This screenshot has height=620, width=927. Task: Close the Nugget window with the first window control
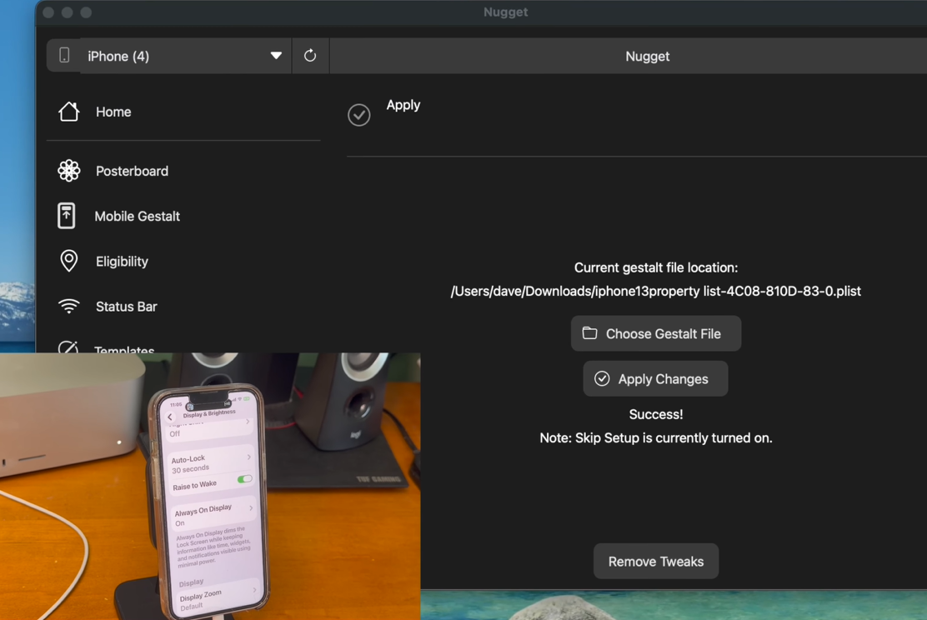click(49, 12)
